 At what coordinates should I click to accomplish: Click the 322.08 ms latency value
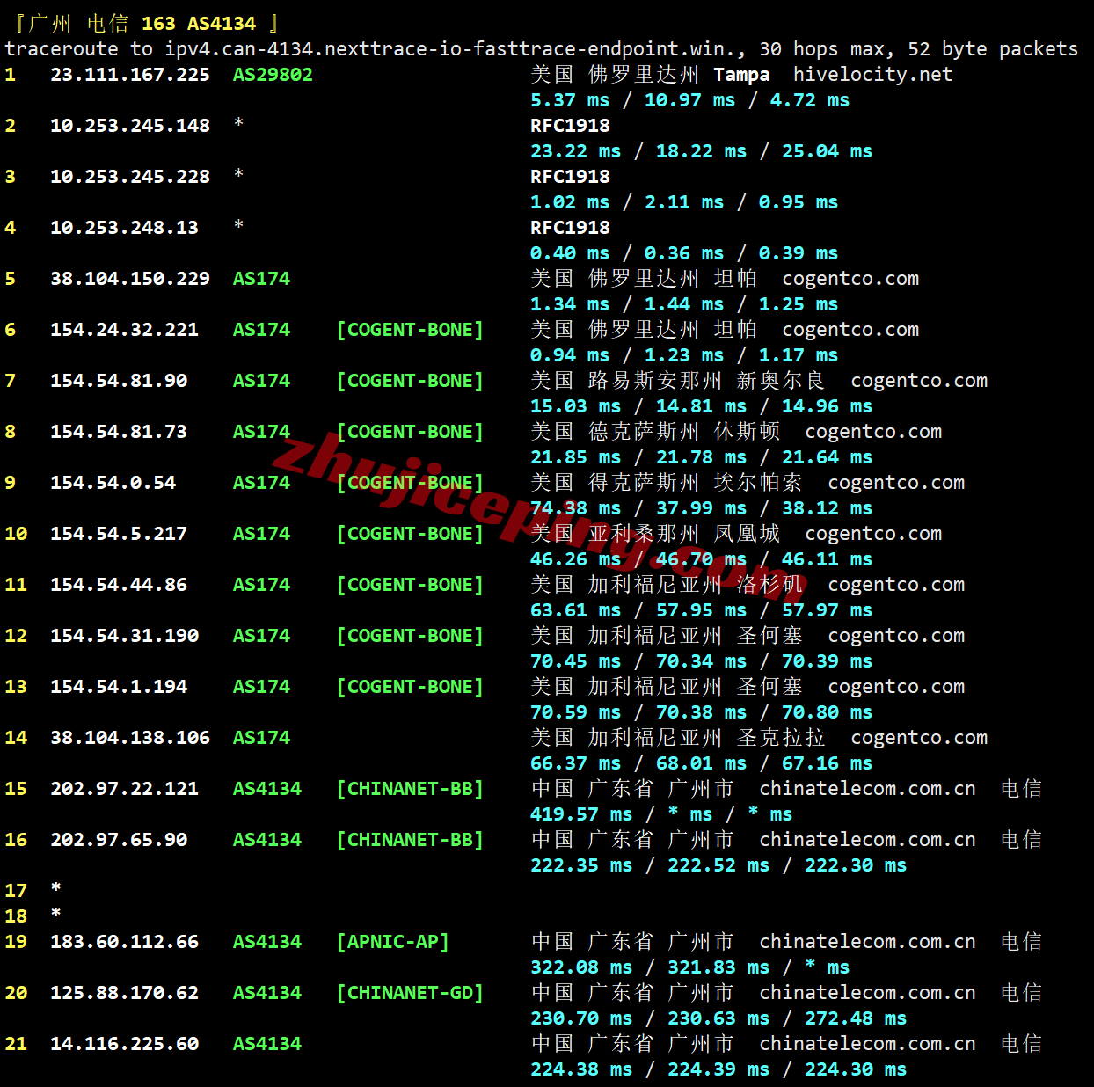(581, 967)
